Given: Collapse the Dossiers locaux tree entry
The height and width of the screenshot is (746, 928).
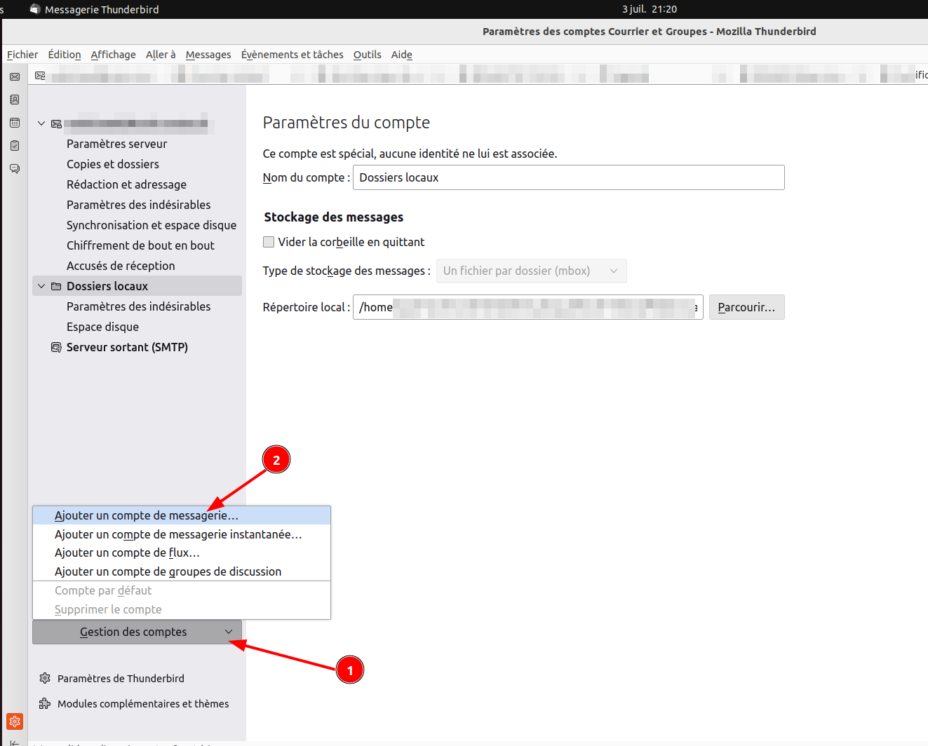Looking at the screenshot, I should pyautogui.click(x=41, y=285).
